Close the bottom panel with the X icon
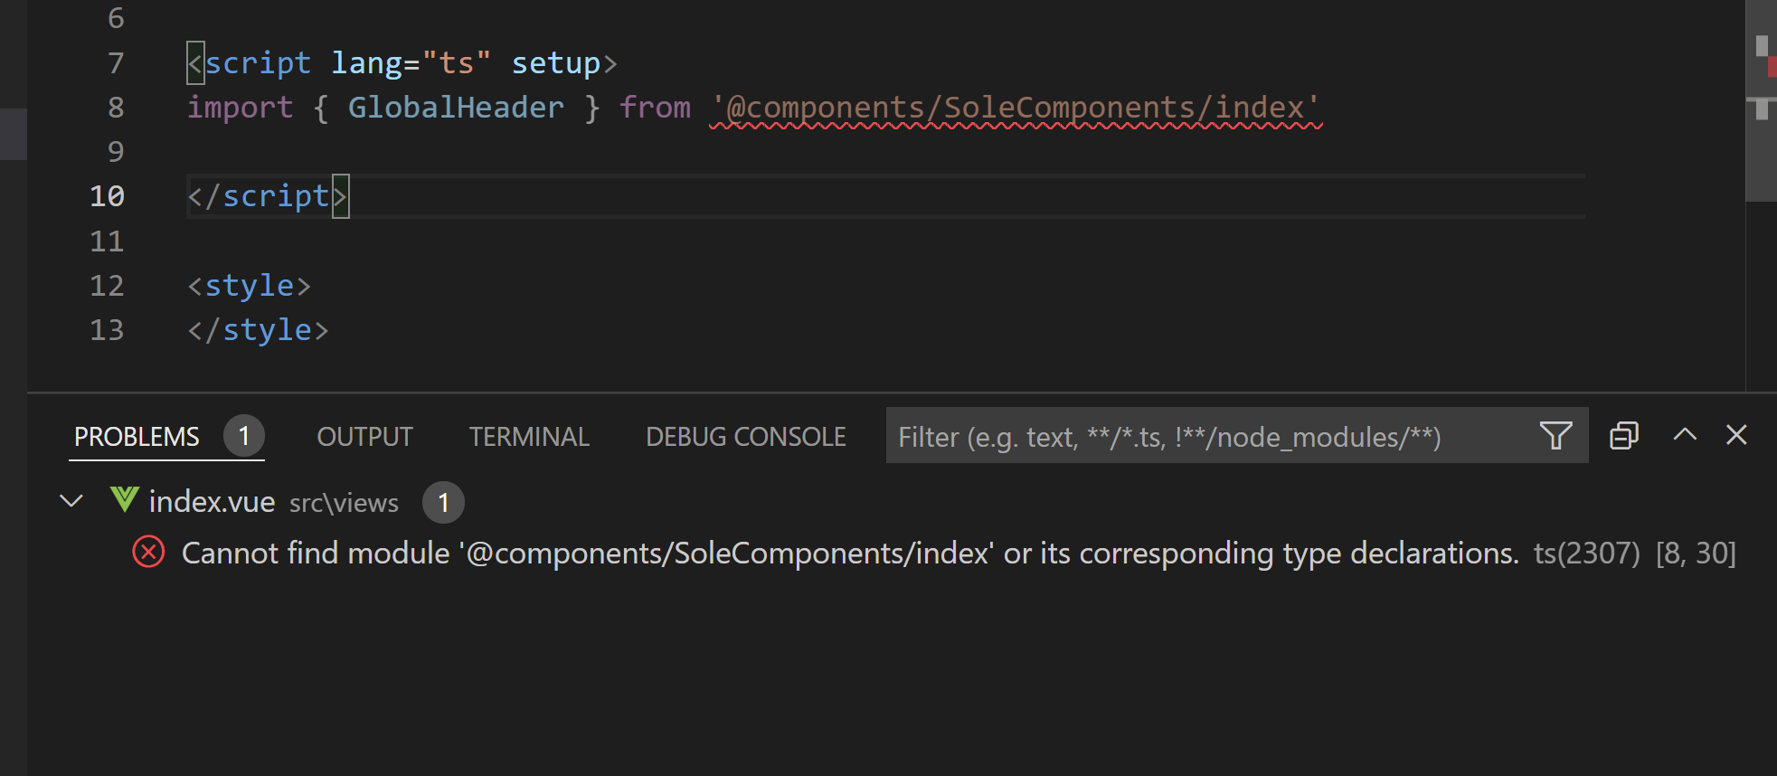The width and height of the screenshot is (1777, 776). point(1736,435)
